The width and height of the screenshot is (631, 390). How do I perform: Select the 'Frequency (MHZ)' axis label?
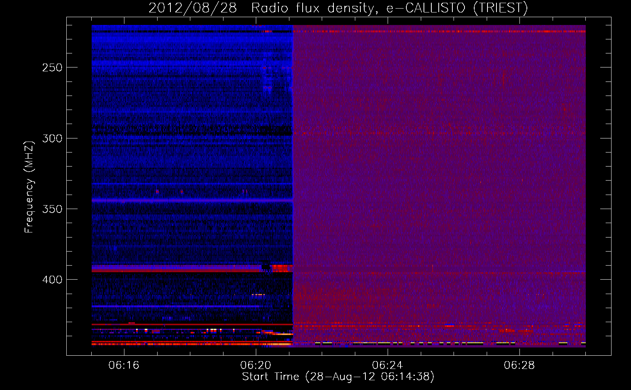(29, 187)
